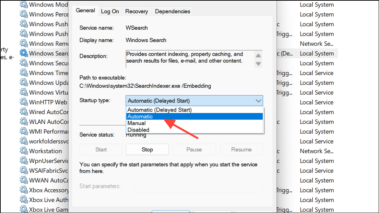Click the Windows Update service gear icon

[24, 82]
